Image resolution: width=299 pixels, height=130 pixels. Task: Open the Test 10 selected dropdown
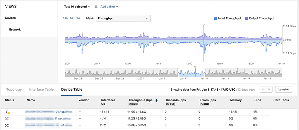(x=77, y=7)
